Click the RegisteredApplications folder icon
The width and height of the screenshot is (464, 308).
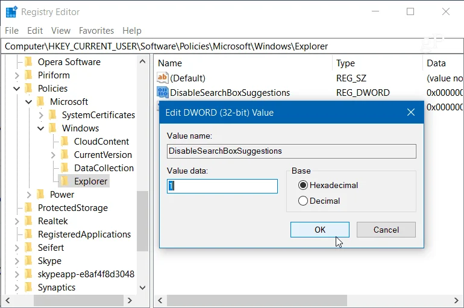click(x=28, y=234)
